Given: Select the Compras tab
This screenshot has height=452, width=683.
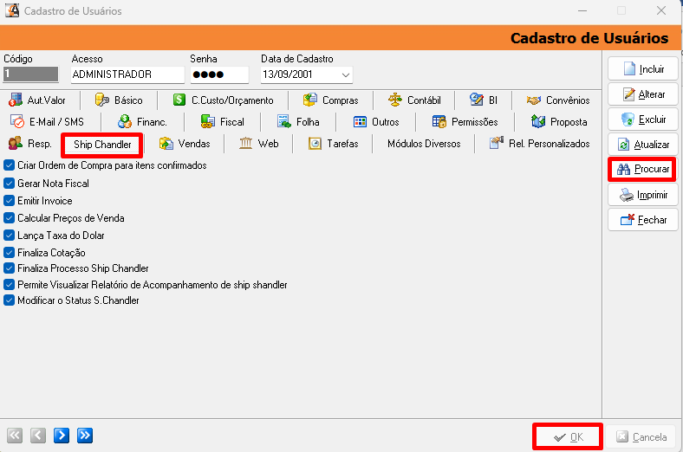Looking at the screenshot, I should tap(331, 100).
